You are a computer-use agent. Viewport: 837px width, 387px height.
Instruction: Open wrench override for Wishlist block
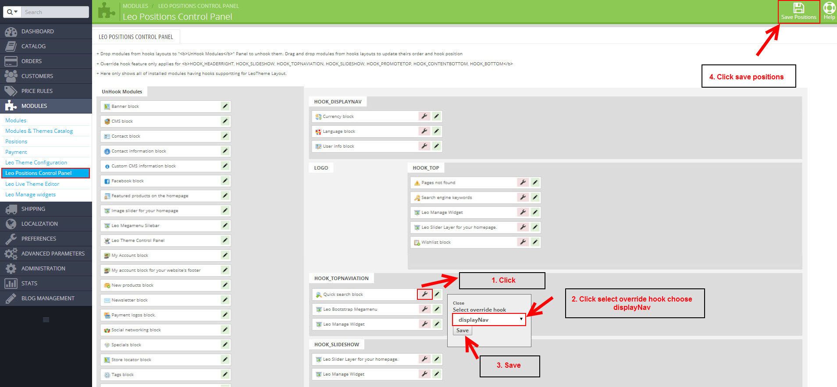[x=523, y=242]
